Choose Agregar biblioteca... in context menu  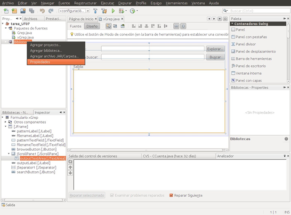pyautogui.click(x=56, y=51)
